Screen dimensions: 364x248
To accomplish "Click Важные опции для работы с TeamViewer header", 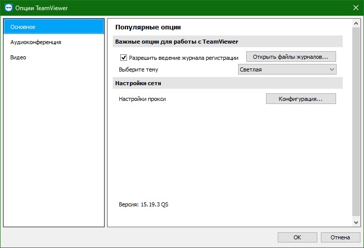I will coord(227,42).
